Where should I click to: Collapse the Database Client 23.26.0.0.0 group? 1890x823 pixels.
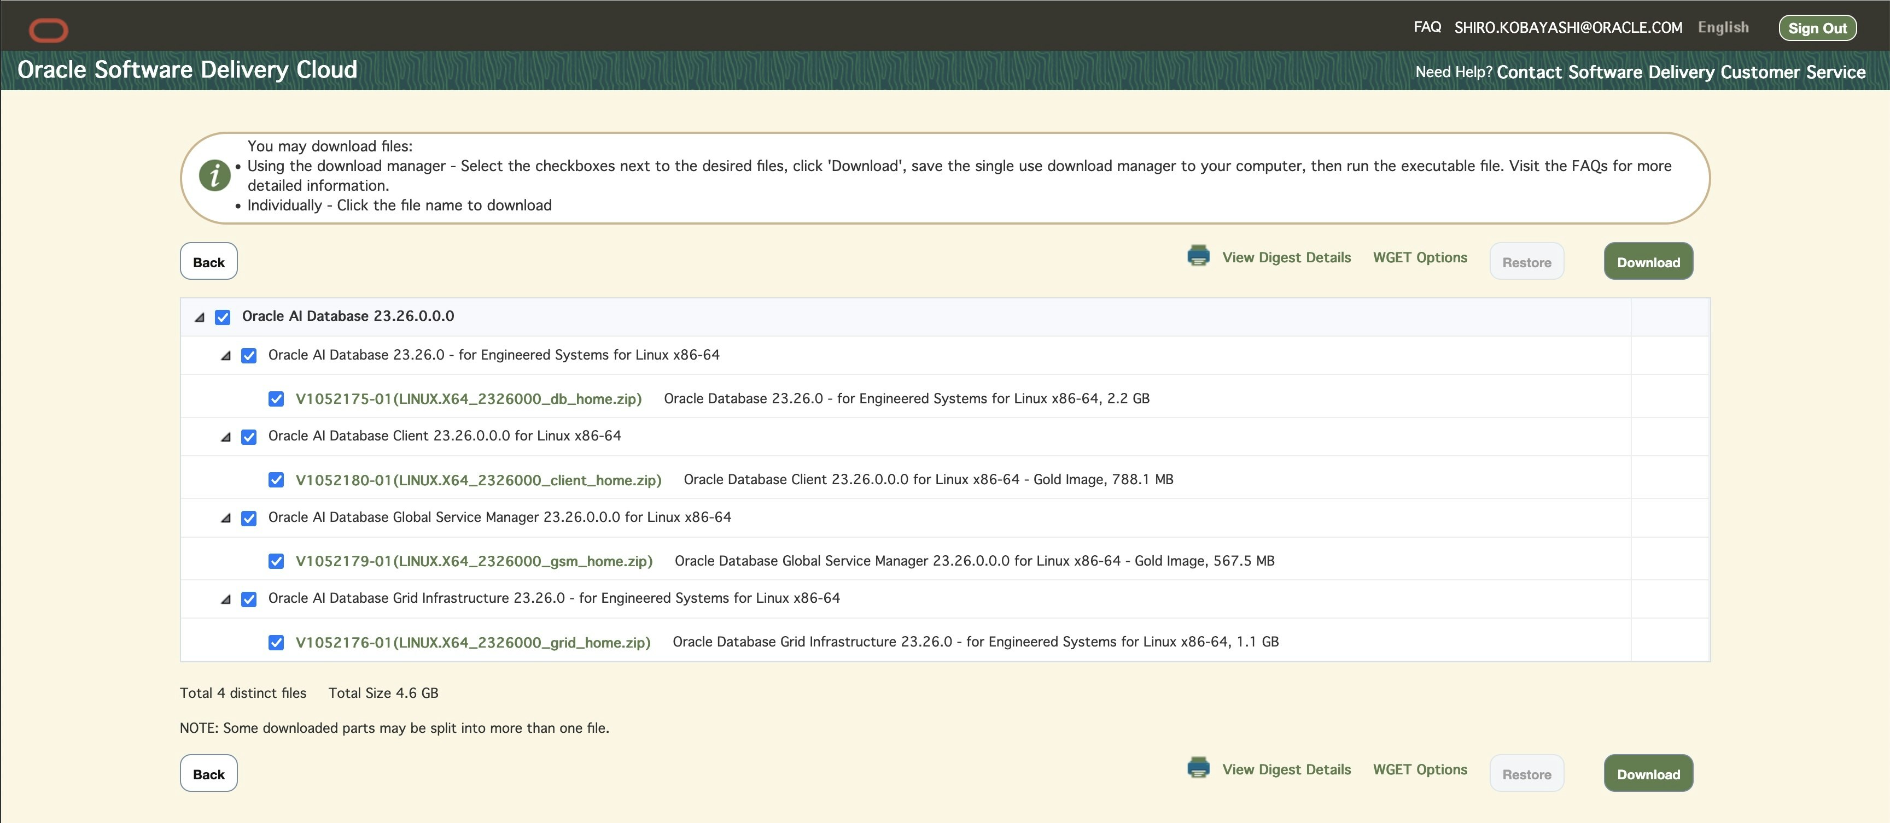(226, 437)
